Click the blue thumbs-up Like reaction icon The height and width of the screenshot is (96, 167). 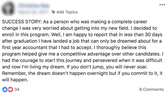pos(5,89)
